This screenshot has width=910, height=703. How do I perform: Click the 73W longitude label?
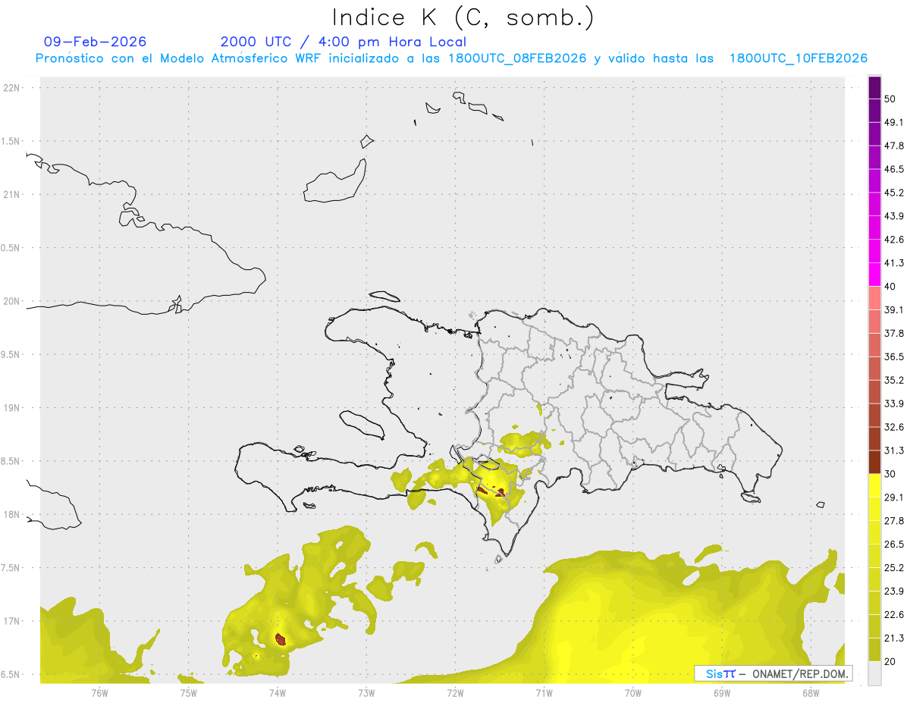(366, 692)
